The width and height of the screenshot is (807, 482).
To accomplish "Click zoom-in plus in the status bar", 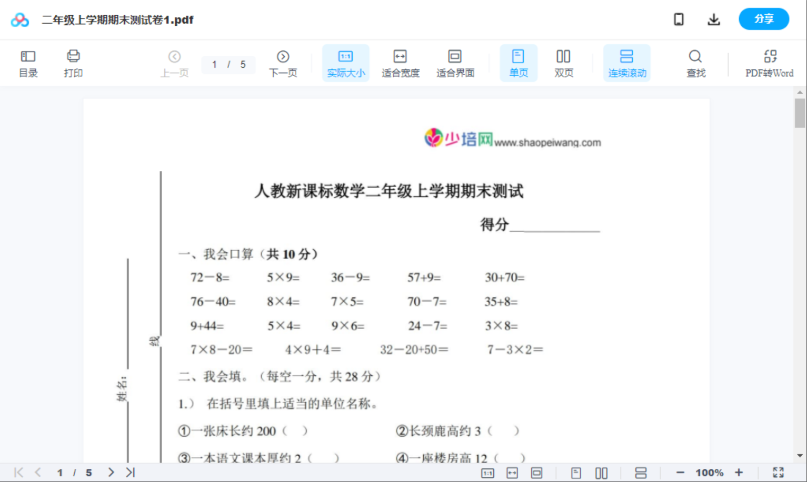I will pyautogui.click(x=739, y=472).
